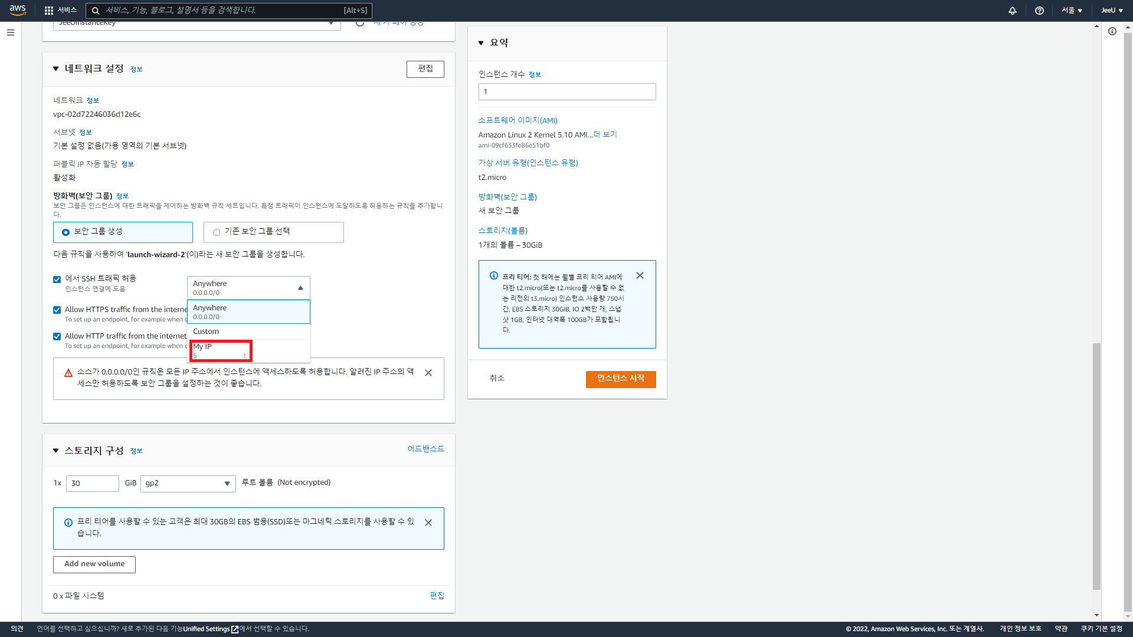Click the info panel icon at top right

(x=1112, y=31)
